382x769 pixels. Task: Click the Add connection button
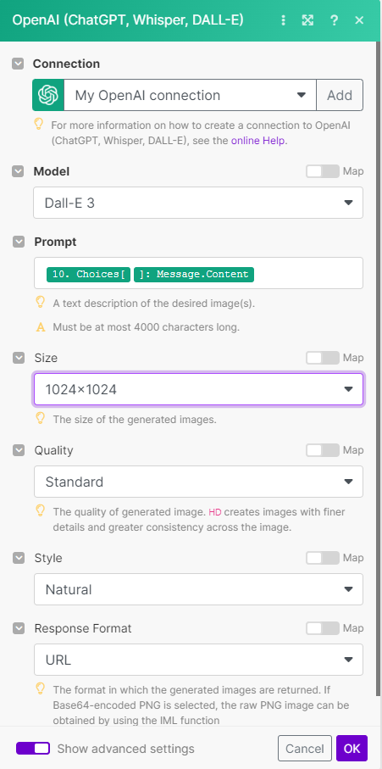tap(340, 95)
